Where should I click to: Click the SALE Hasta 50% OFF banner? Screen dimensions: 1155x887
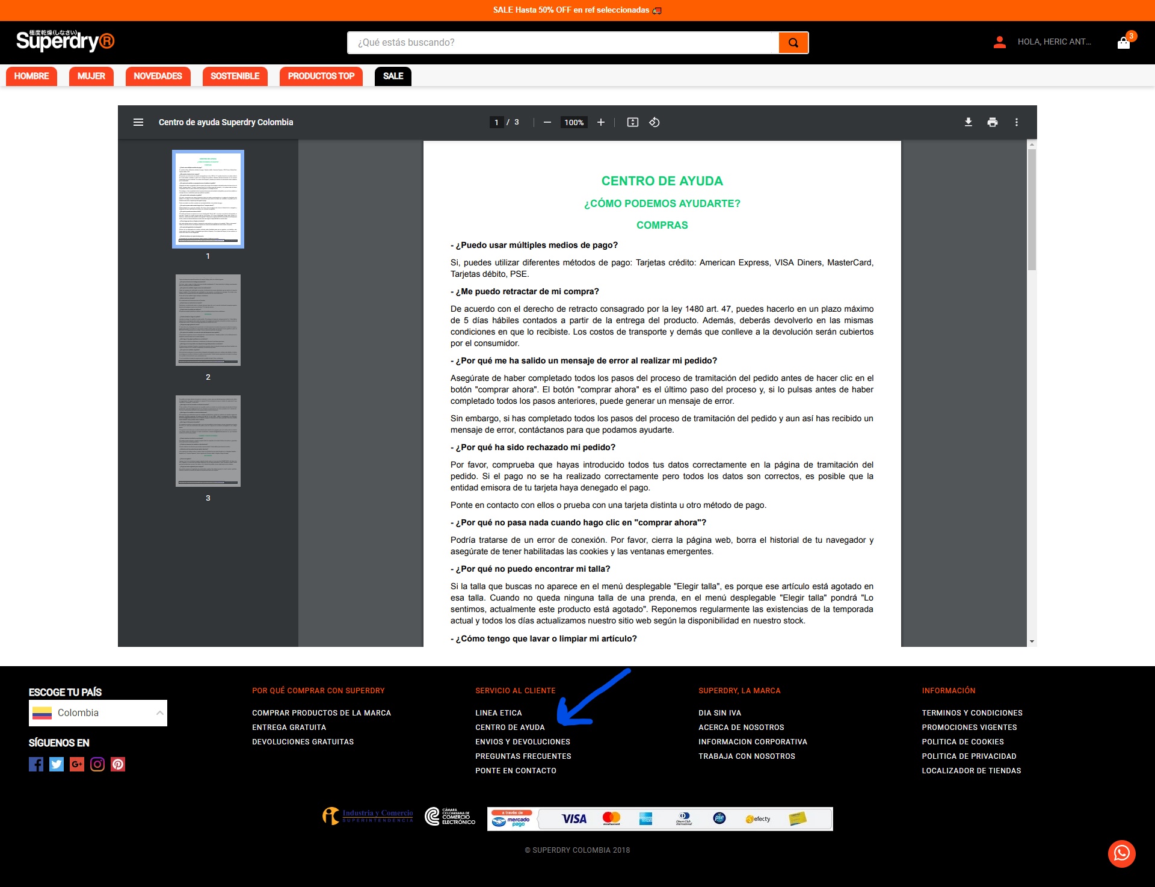pyautogui.click(x=577, y=10)
